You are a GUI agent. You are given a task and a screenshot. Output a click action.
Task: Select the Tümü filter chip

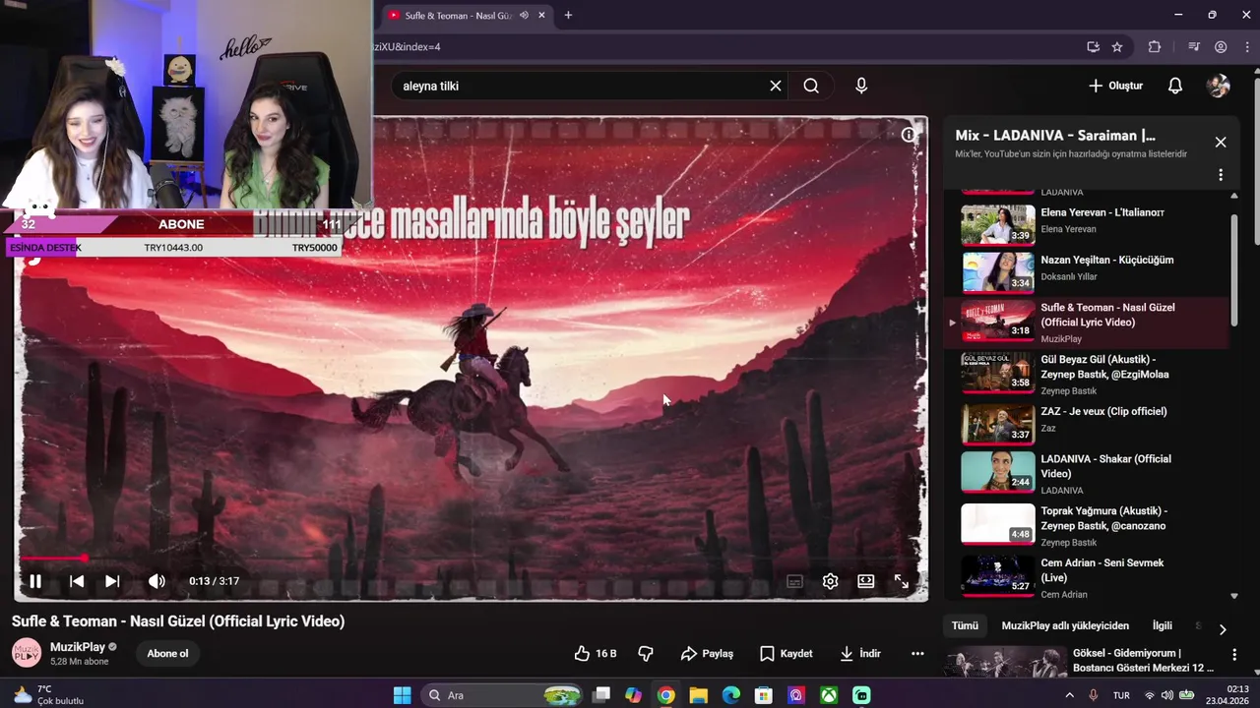[965, 625]
